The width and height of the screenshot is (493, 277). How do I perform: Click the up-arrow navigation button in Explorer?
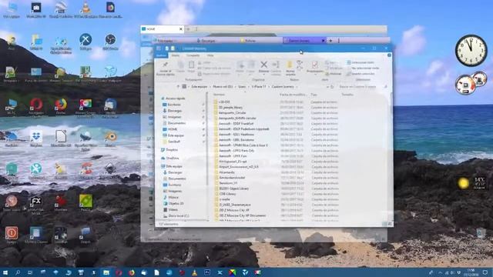pyautogui.click(x=178, y=87)
